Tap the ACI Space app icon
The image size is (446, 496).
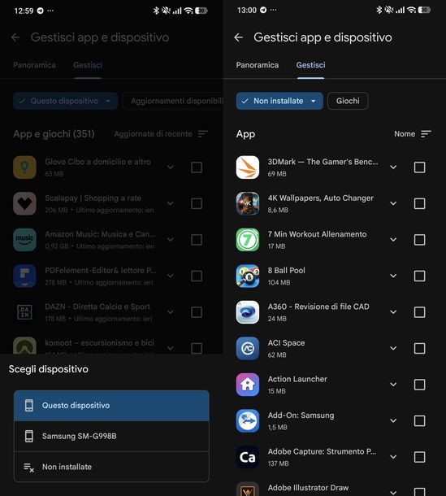coord(248,348)
